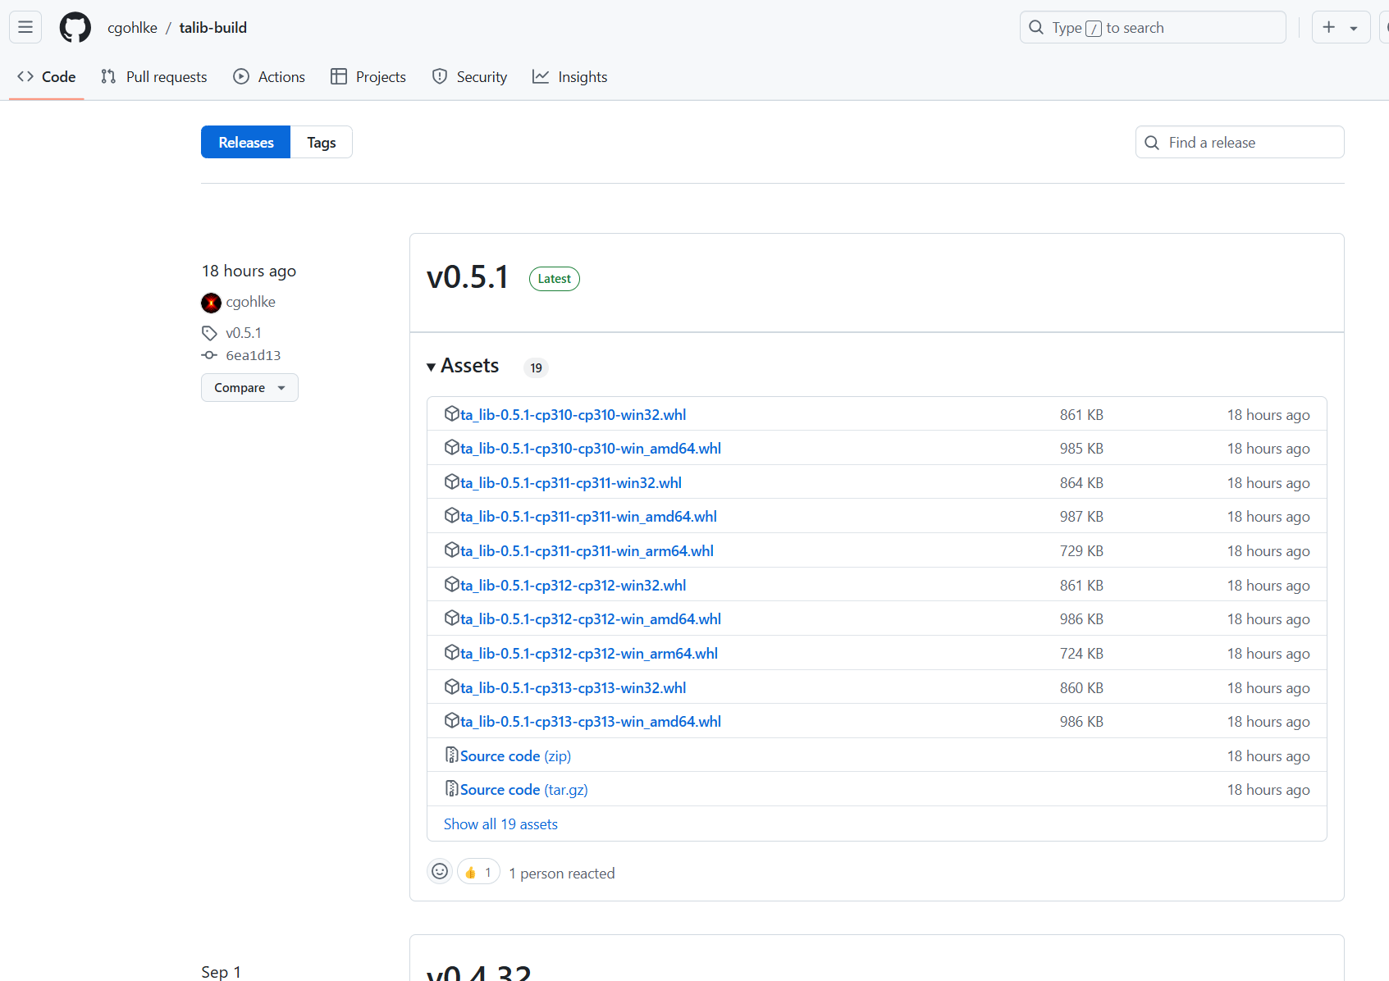Screen dimensions: 1389x981
Task: Open the cgohlke profile
Action: tap(251, 302)
